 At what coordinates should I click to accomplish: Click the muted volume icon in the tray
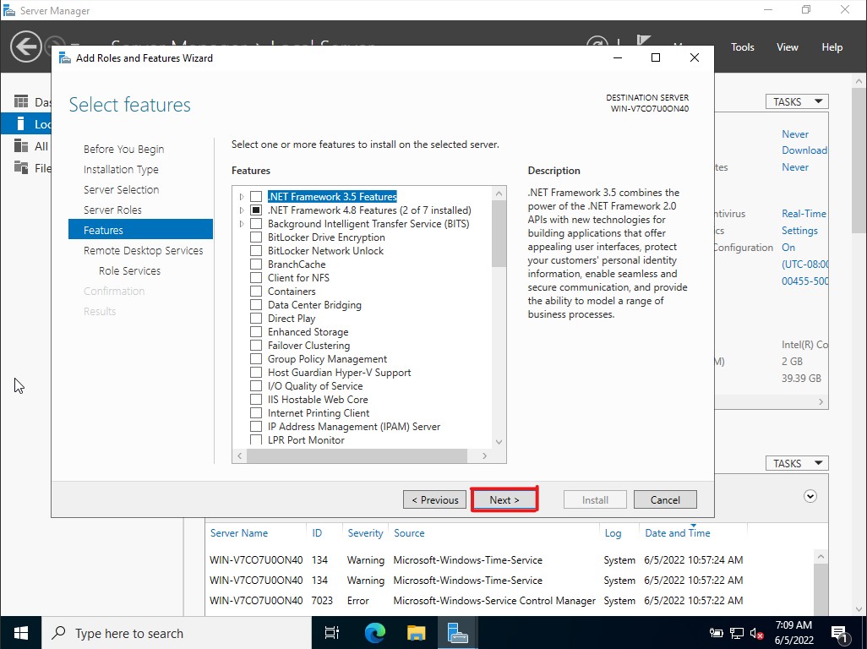click(757, 634)
